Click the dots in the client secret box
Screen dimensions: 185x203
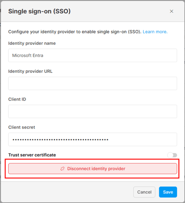click(61, 139)
